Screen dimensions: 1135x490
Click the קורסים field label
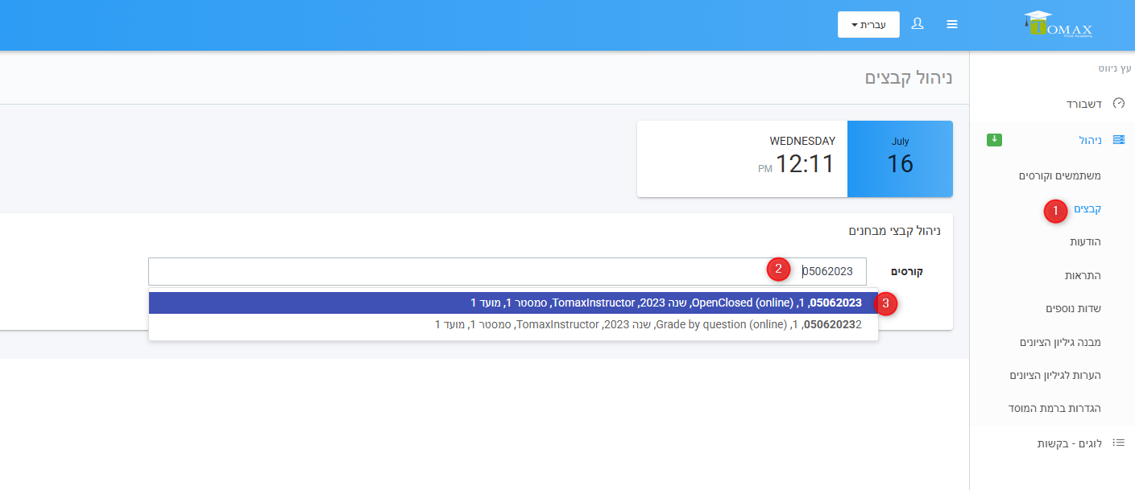[906, 271]
